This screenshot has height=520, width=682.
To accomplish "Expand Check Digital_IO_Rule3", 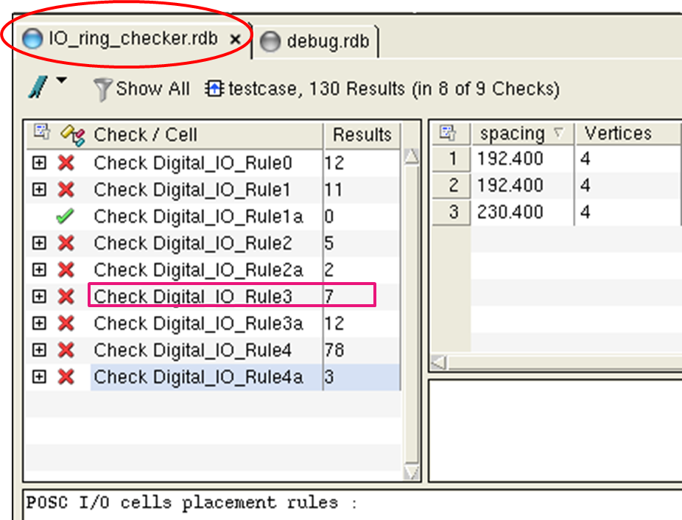I will click(39, 296).
